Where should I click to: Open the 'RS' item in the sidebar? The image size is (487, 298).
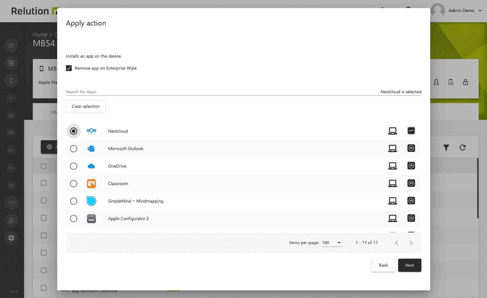(11, 185)
